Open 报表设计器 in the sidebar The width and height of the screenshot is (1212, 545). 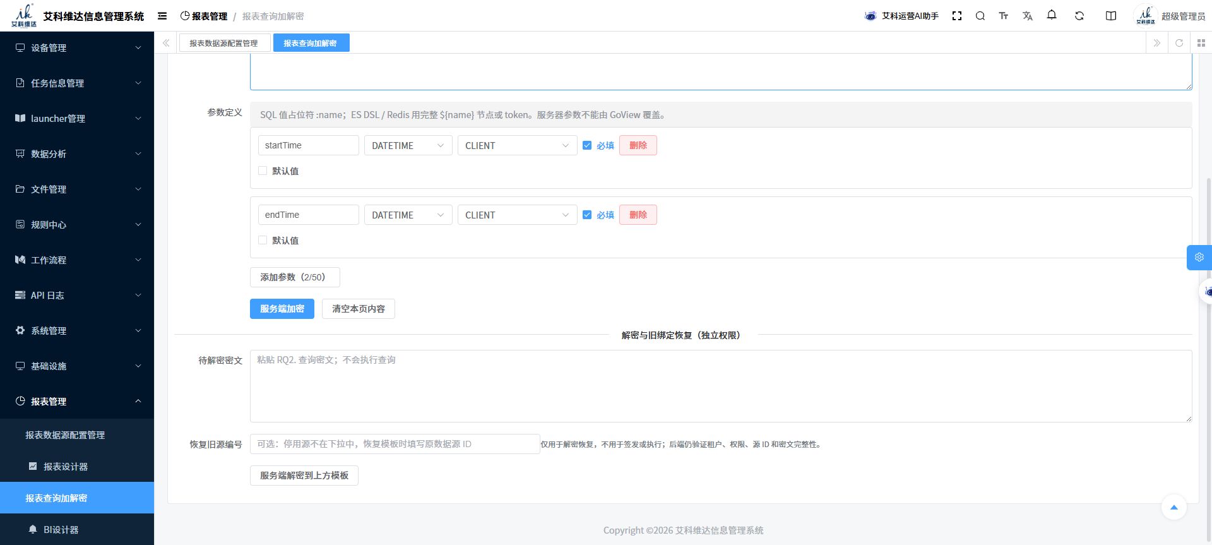pyautogui.click(x=77, y=467)
